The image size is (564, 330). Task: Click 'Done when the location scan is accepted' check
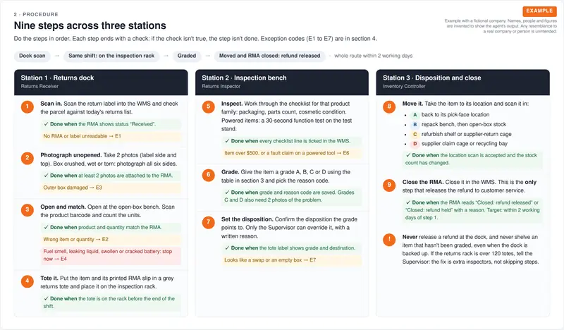[x=472, y=159]
